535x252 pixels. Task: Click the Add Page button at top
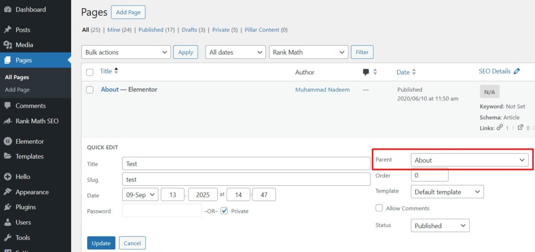[129, 12]
